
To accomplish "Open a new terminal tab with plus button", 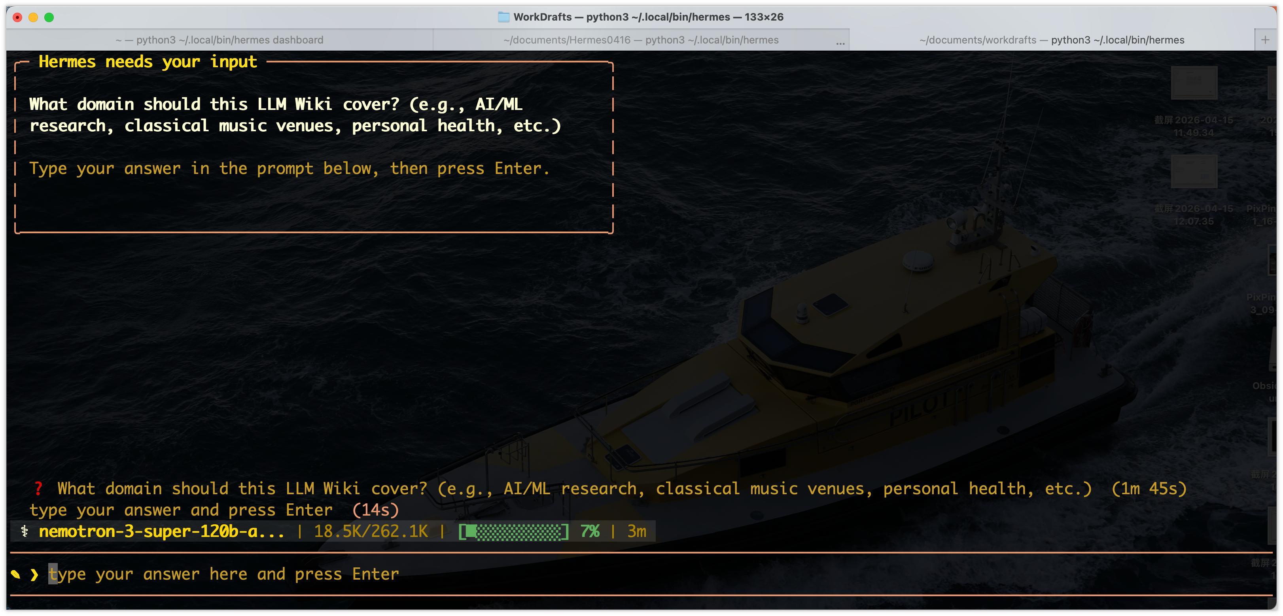I will pyautogui.click(x=1264, y=40).
